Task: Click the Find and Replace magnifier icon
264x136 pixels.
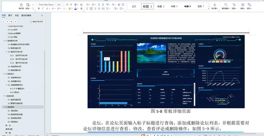Action: click(x=226, y=5)
